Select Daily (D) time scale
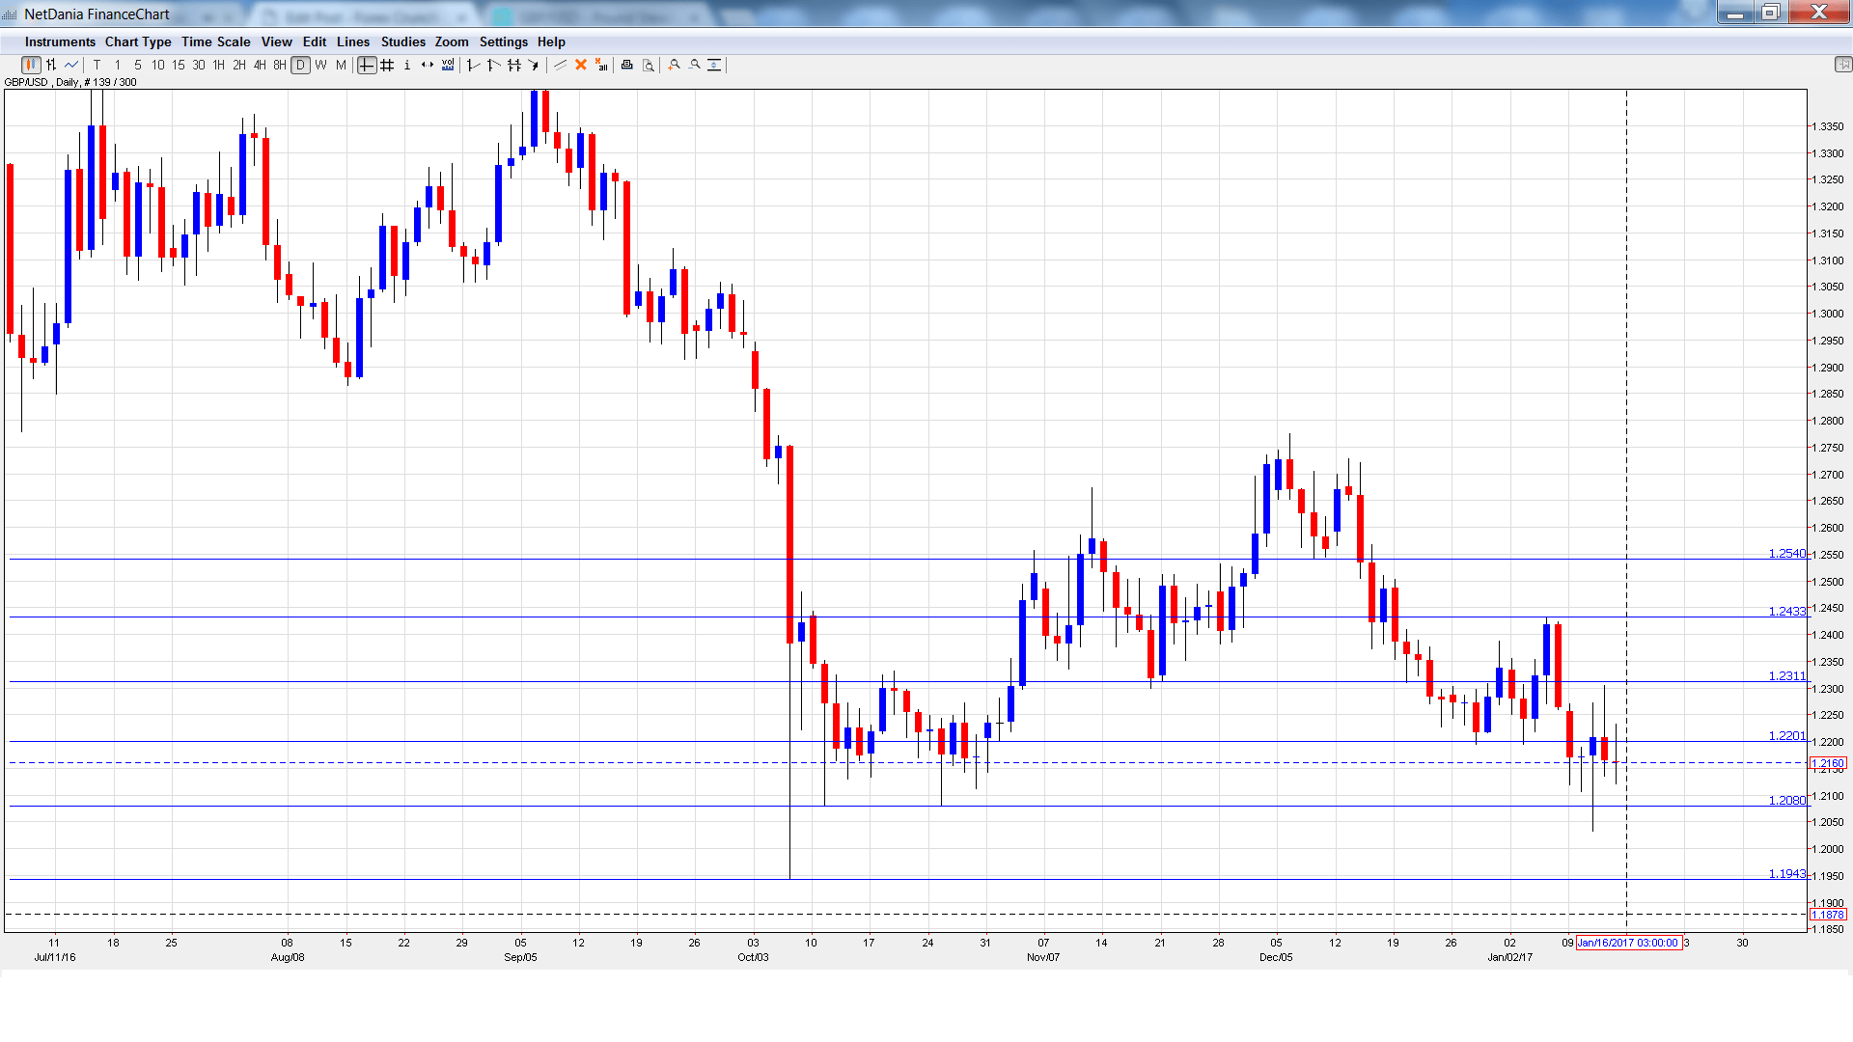 pos(301,66)
